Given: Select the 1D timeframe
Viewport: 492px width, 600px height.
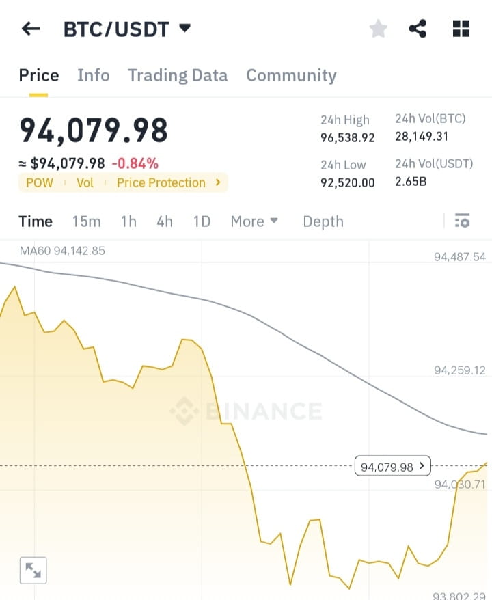Looking at the screenshot, I should coord(202,221).
